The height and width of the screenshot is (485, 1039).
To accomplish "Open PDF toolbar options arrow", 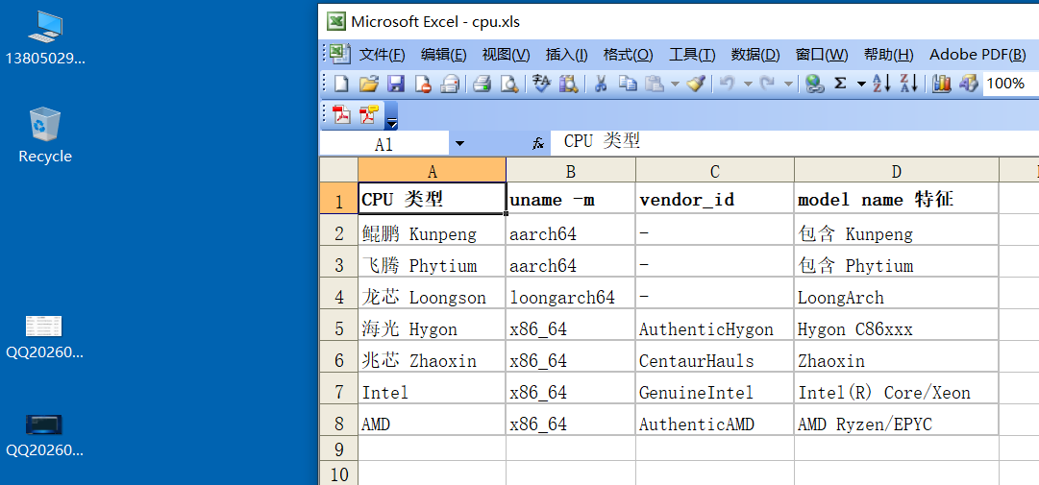I will point(391,116).
